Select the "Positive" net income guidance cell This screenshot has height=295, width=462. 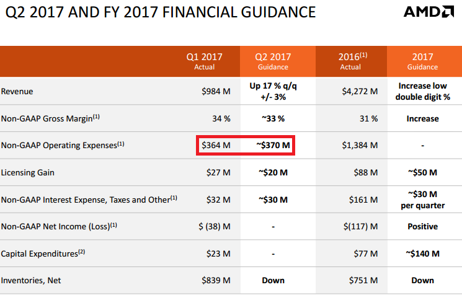[422, 227]
